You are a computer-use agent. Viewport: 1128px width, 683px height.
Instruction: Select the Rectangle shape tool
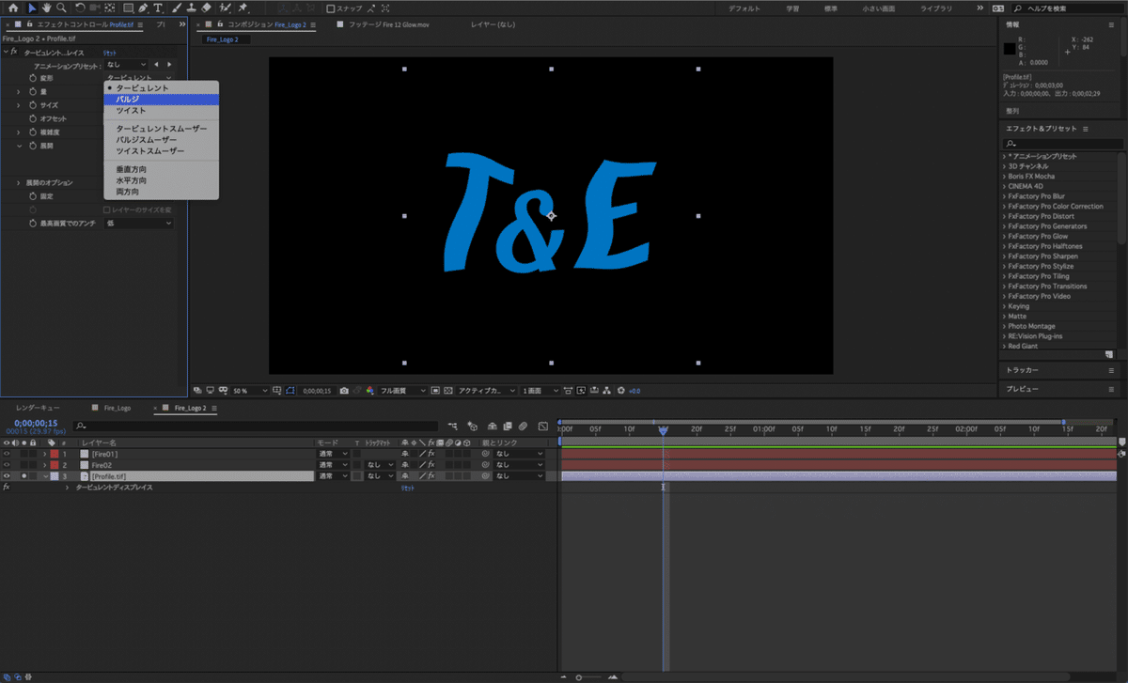(128, 8)
